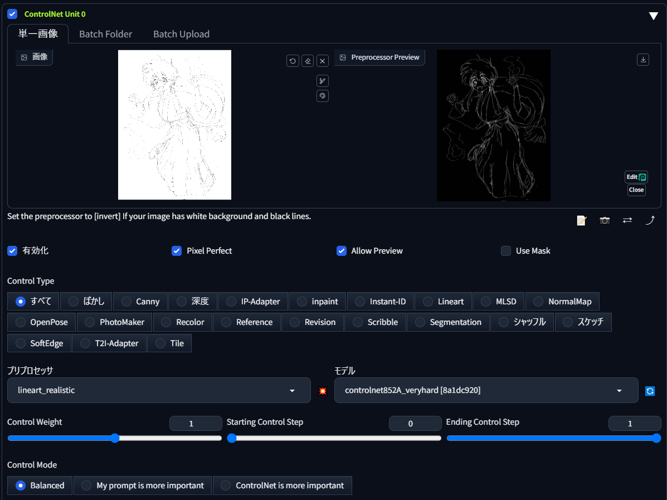Viewport: 667px width, 500px height.
Task: Refresh the model list with the blue refresh icon
Action: pos(650,391)
